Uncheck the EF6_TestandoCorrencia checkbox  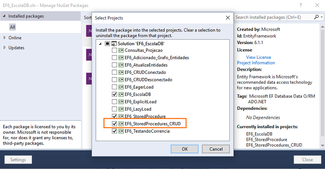click(114, 131)
